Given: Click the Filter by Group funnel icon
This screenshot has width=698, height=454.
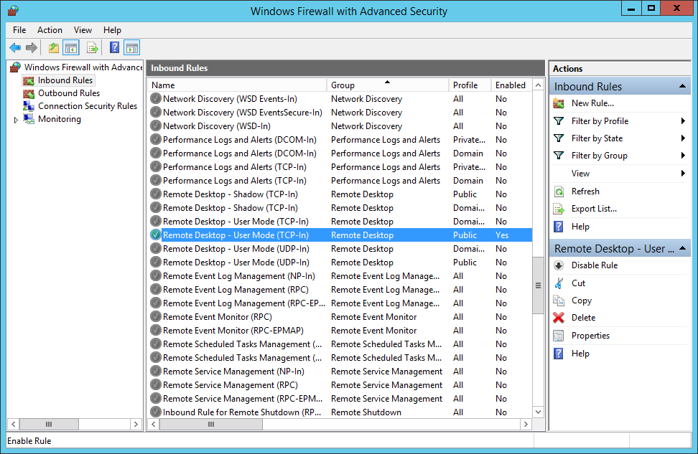Looking at the screenshot, I should [x=559, y=156].
